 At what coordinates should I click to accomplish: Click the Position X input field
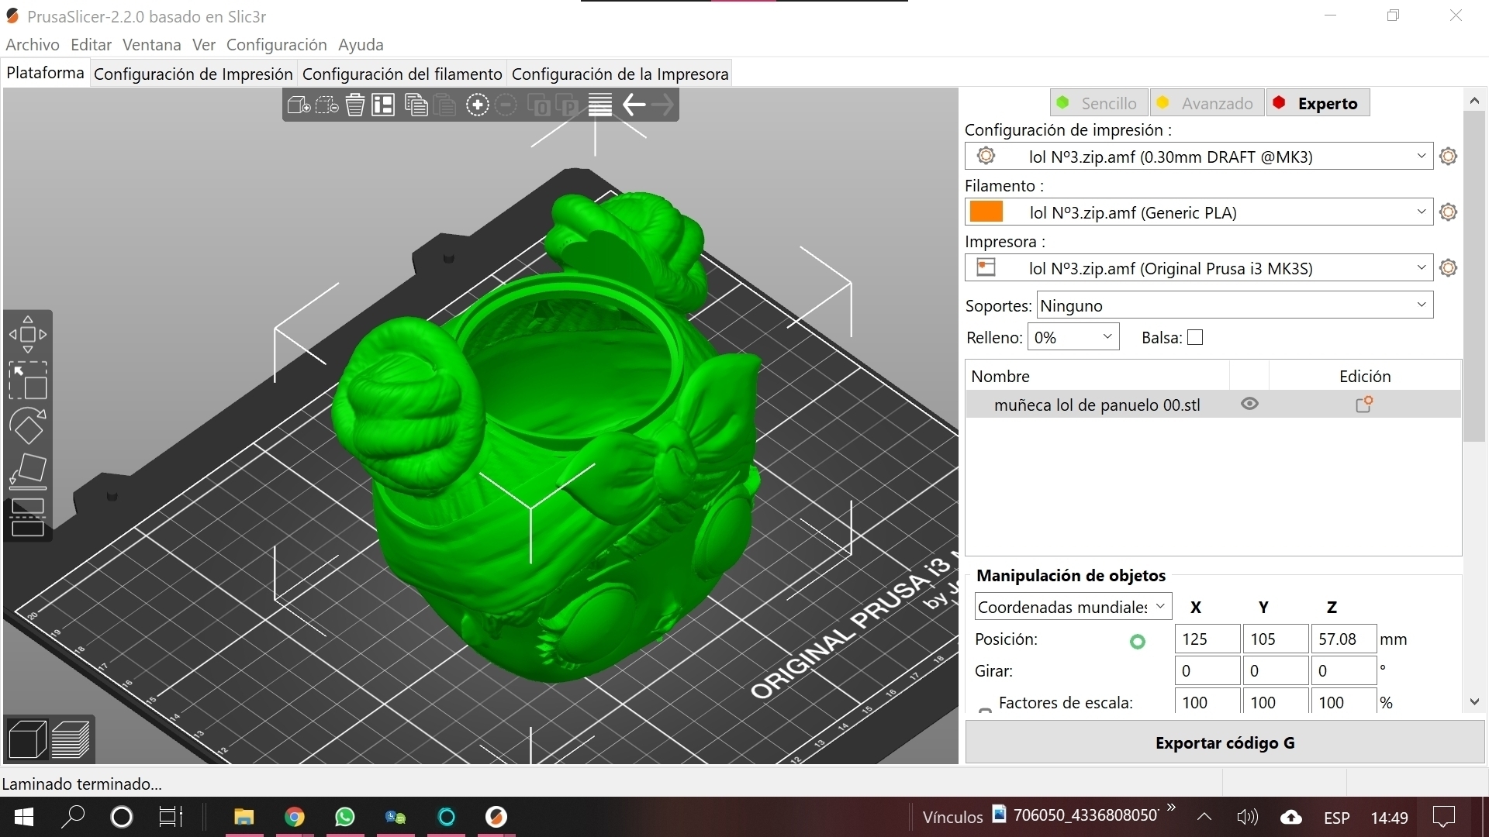pos(1206,639)
